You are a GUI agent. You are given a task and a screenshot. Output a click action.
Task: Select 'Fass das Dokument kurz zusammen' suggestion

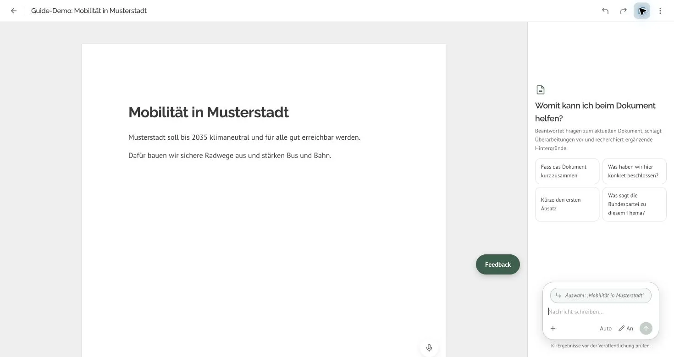coord(567,171)
